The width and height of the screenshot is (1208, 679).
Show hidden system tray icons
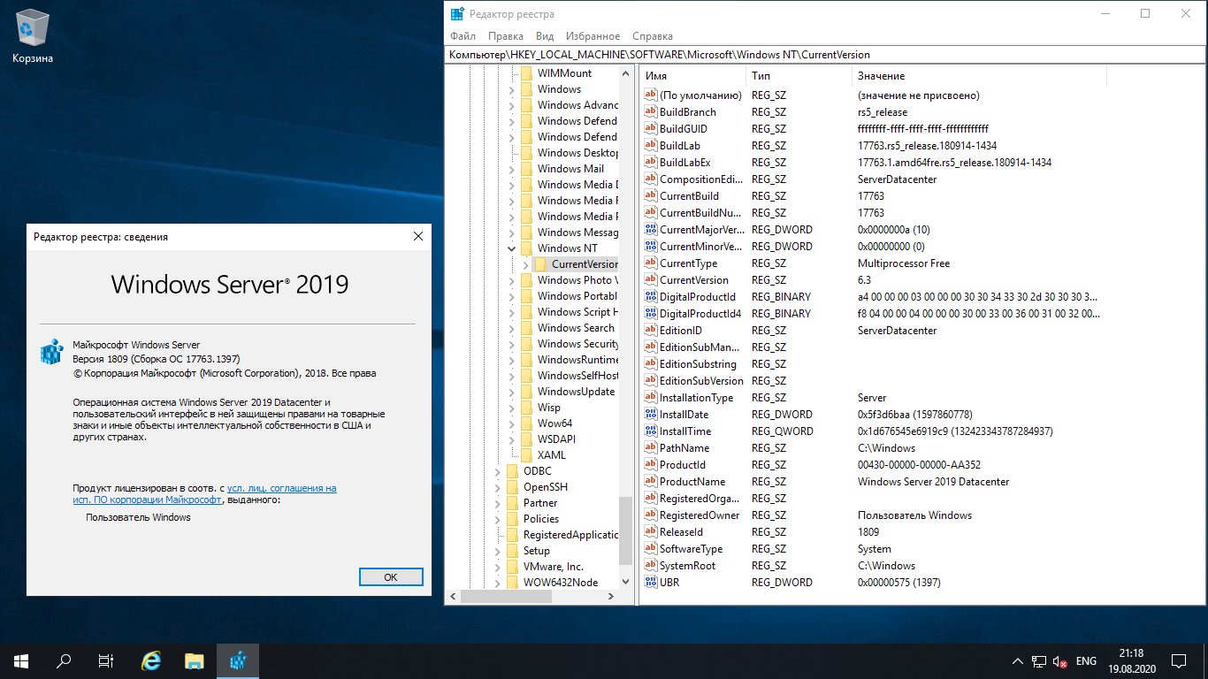click(1018, 661)
